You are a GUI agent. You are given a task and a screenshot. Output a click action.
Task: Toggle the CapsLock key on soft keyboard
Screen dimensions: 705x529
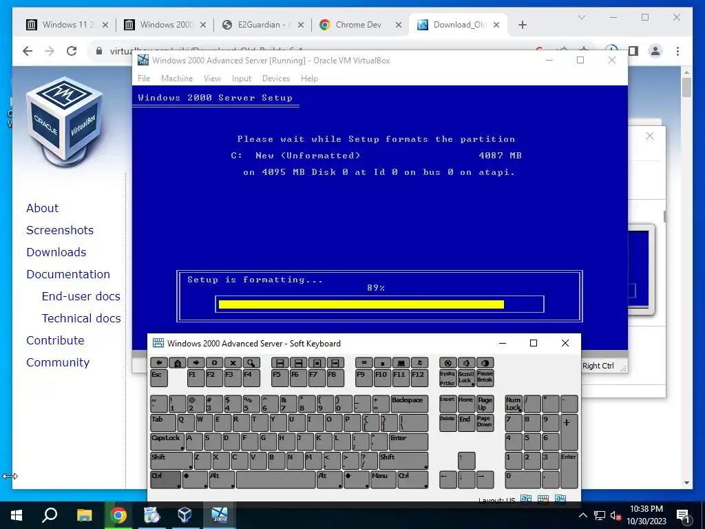click(x=167, y=442)
